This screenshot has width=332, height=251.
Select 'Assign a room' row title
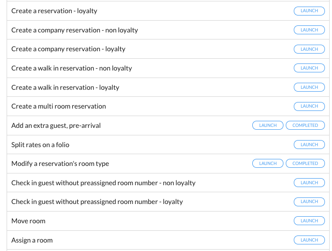click(x=32, y=240)
